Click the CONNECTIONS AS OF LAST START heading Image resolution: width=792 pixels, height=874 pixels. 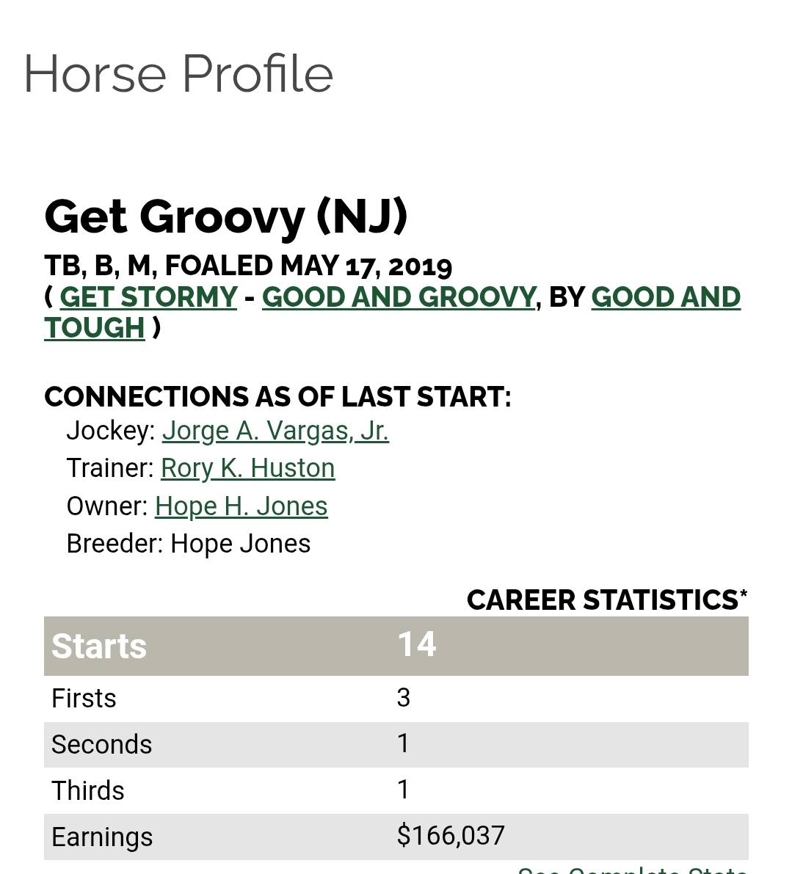277,397
